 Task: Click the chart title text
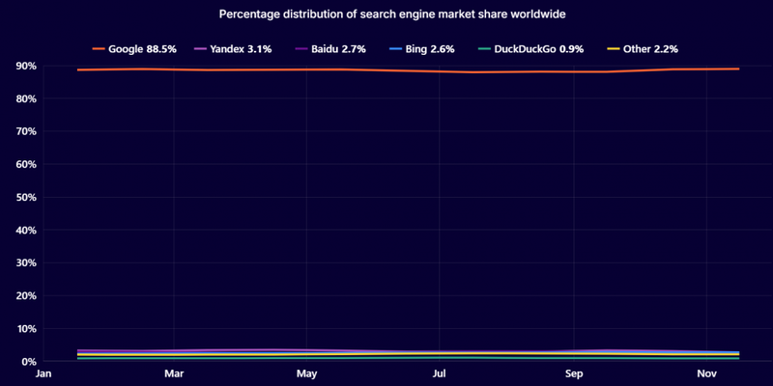[x=392, y=14]
